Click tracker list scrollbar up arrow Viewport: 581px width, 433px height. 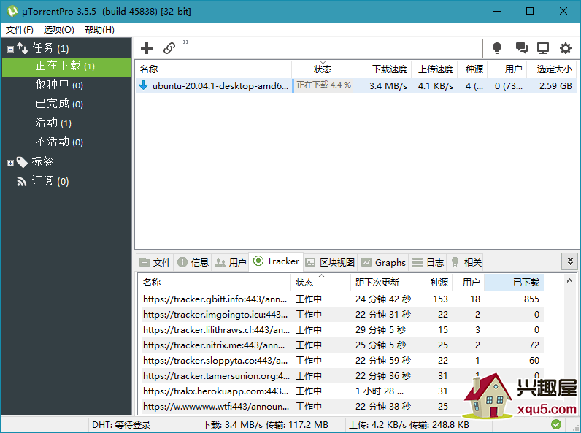point(570,281)
